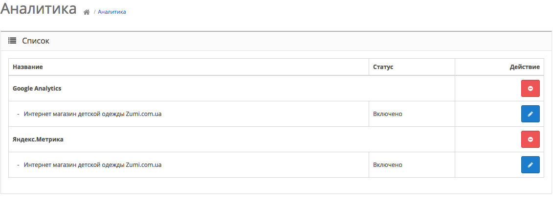553x210 pixels.
Task: Click the large Аналитика page heading
Action: coord(39,9)
